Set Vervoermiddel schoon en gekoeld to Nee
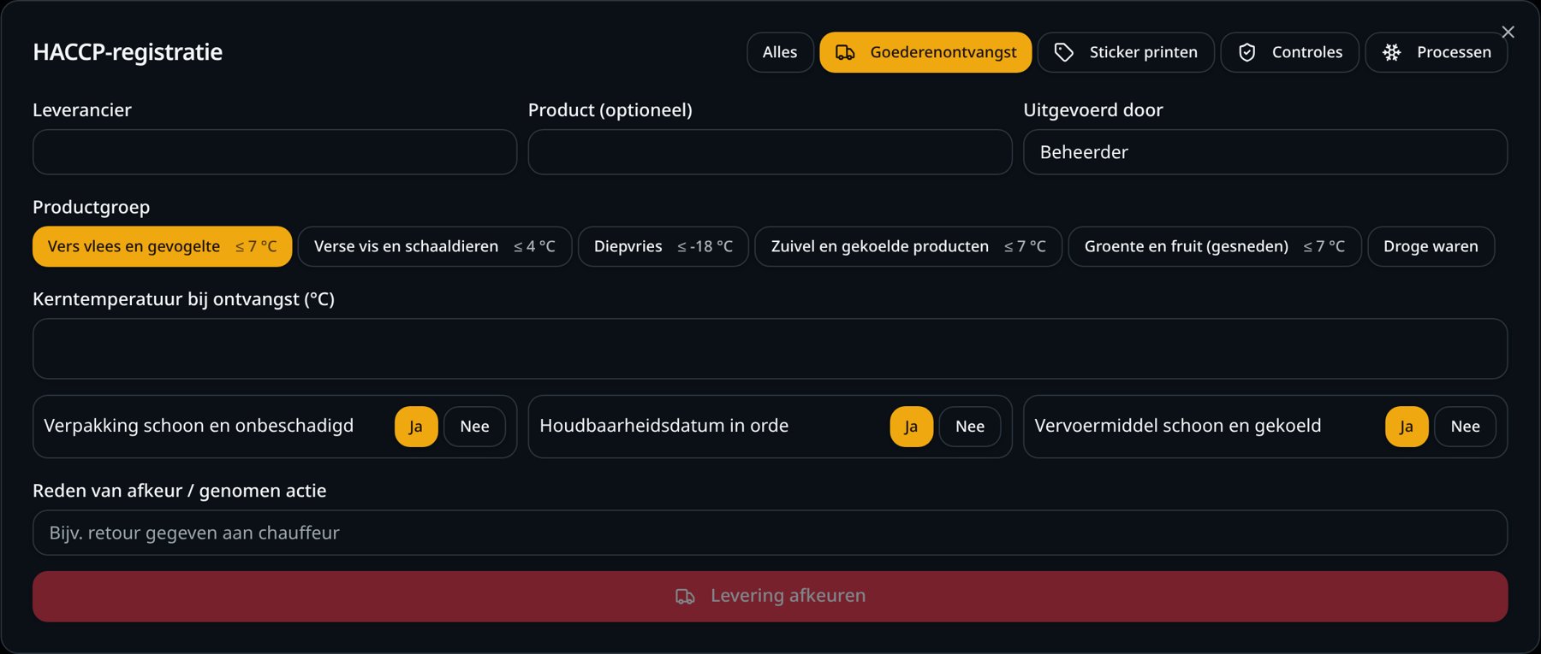Image resolution: width=1541 pixels, height=654 pixels. tap(1465, 427)
